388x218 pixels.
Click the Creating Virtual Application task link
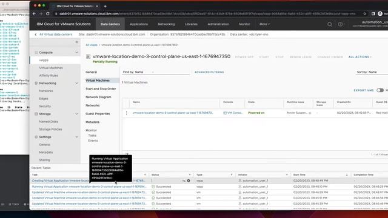pyautogui.click(x=89, y=180)
